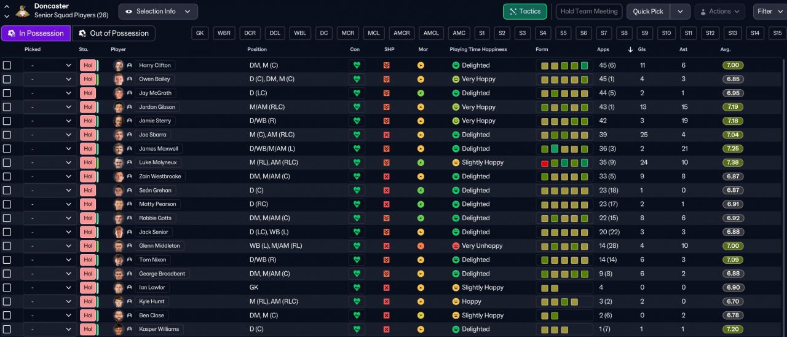Open Picked dropdown for Ben Close
Viewport: 787px width, 337px height.
click(x=49, y=315)
